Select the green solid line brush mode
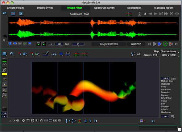 tap(4, 62)
